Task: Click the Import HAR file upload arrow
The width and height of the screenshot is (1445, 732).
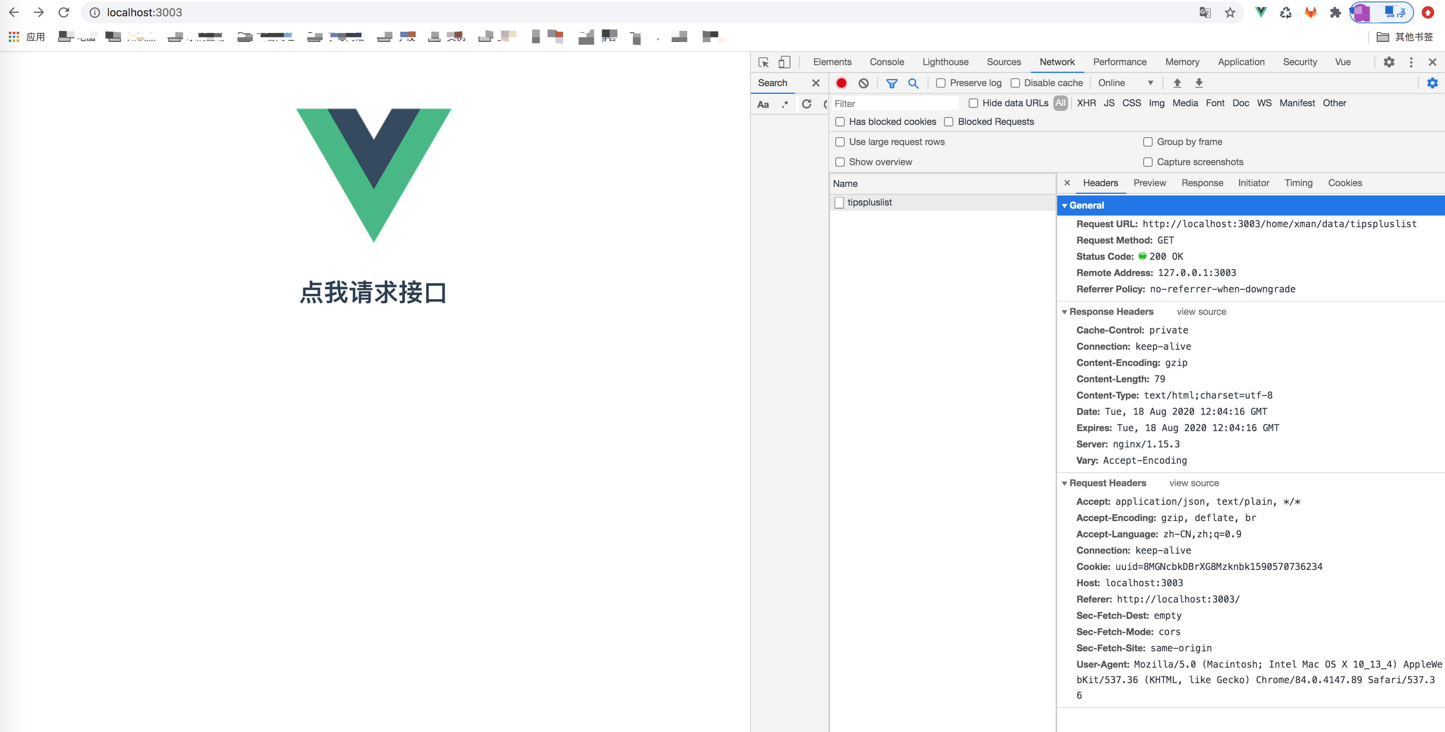Action: click(x=1177, y=83)
